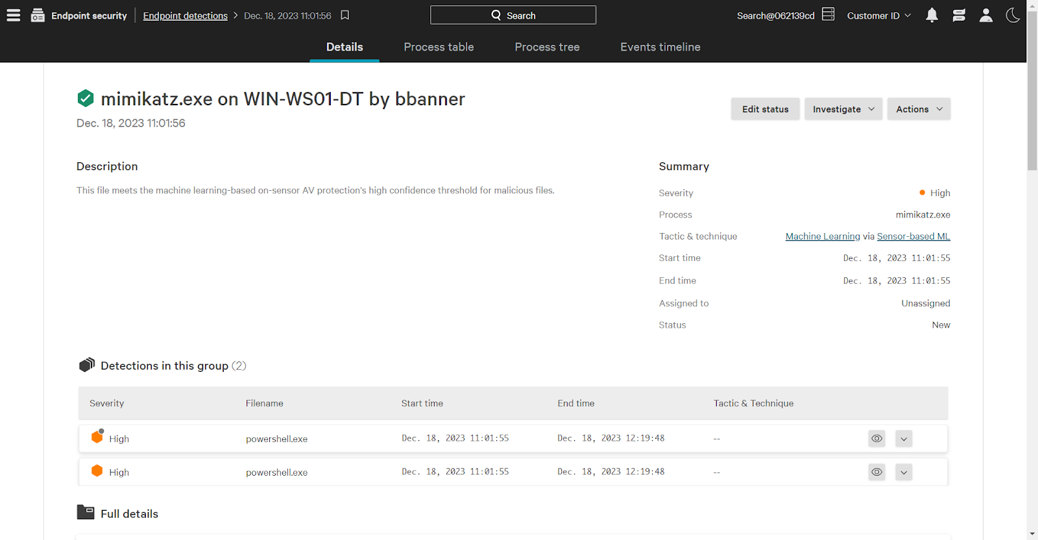The image size is (1038, 540).
Task: Toggle dark mode moon icon
Action: pos(1013,15)
